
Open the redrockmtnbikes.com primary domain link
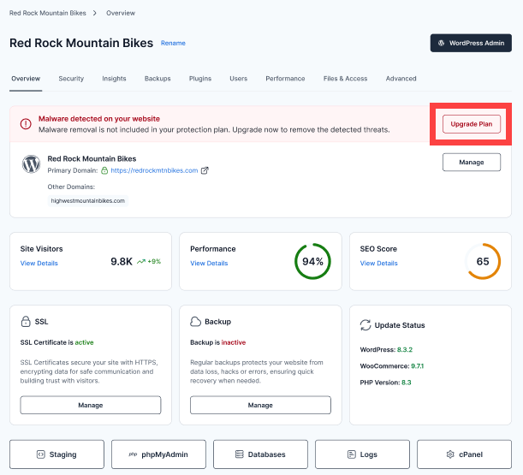tap(154, 170)
